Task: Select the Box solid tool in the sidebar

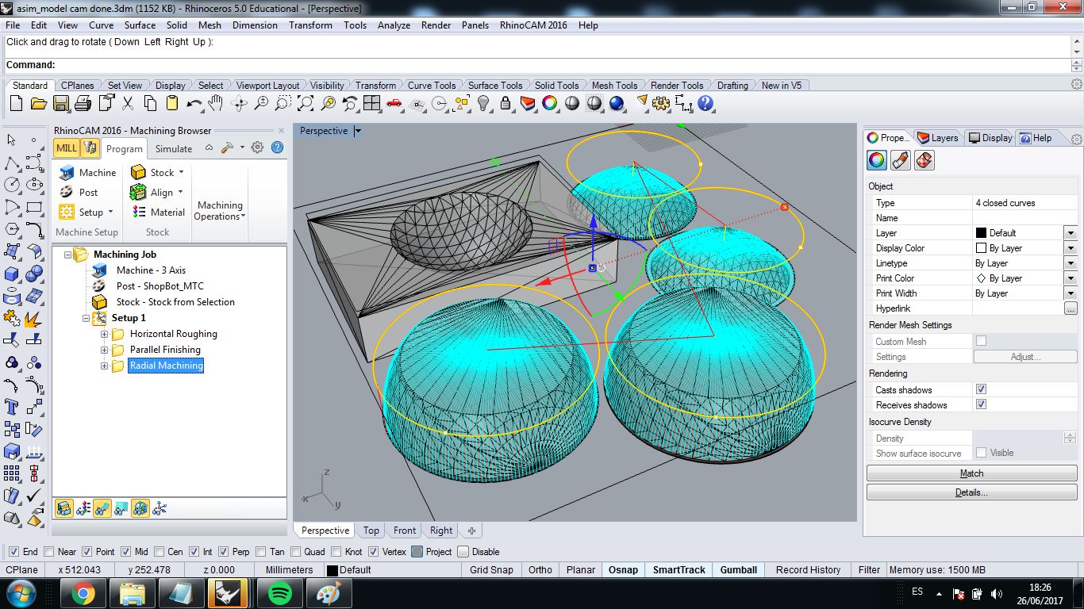Action: coord(12,274)
